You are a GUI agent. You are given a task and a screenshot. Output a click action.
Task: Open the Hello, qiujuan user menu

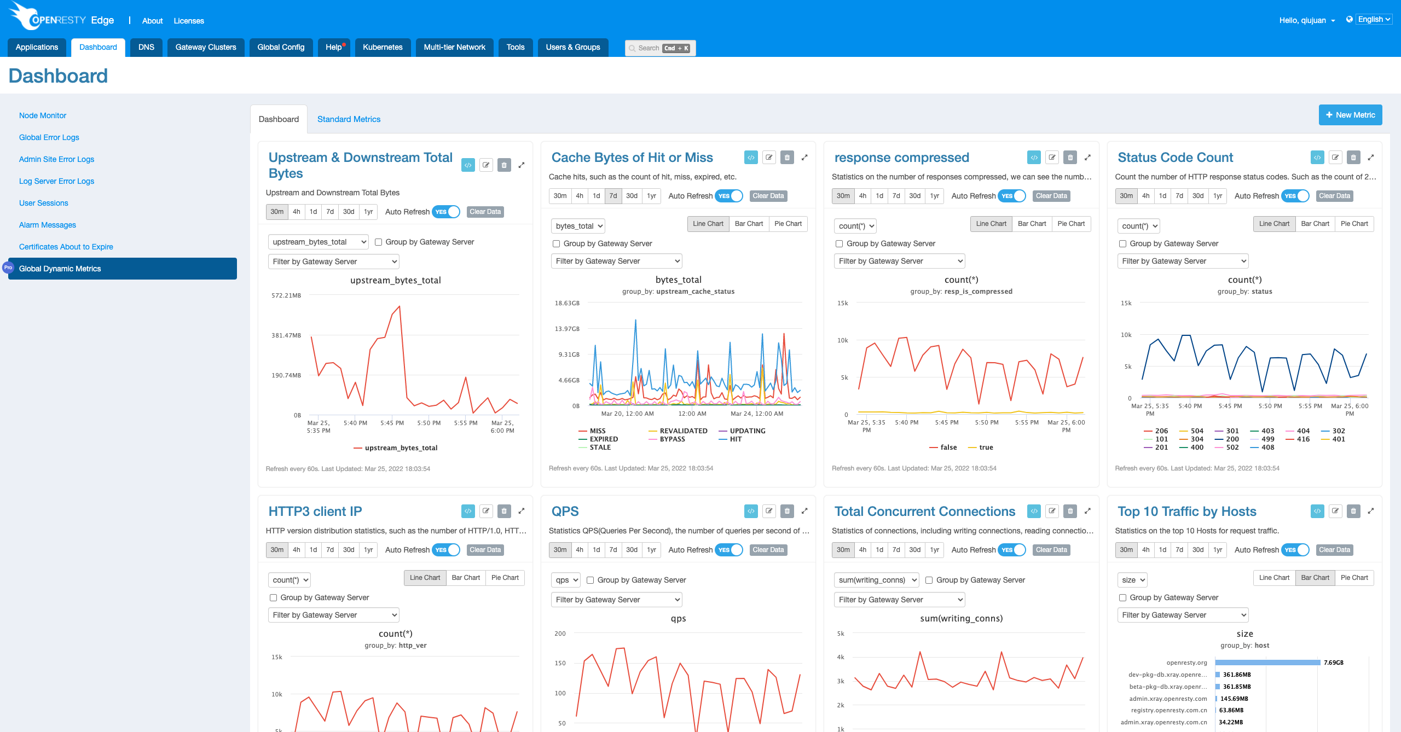tap(1307, 20)
